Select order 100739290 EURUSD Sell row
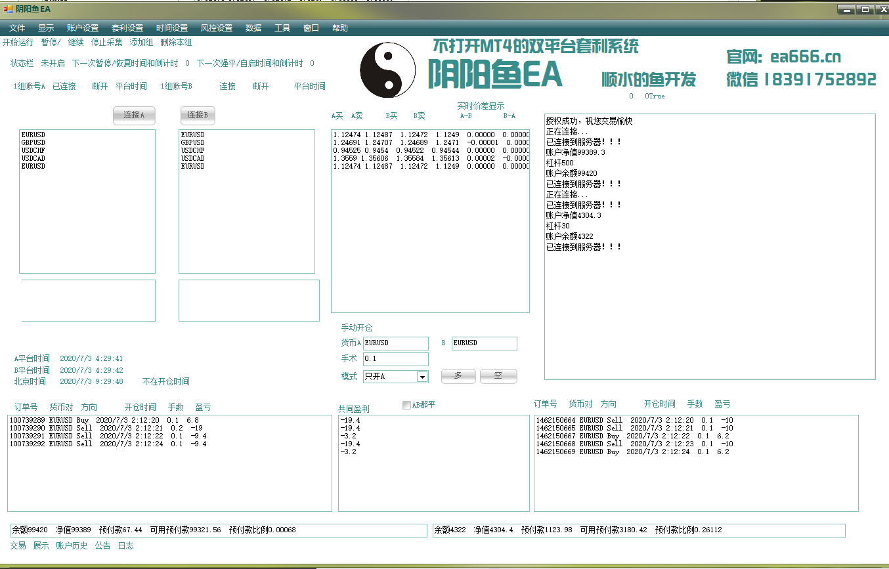Screen dimensions: 889x569 [169, 428]
